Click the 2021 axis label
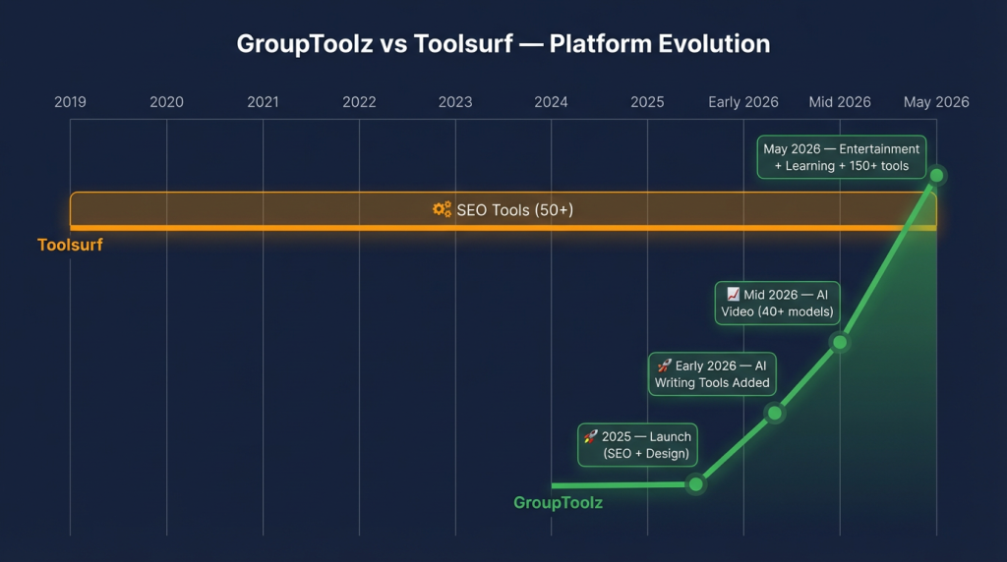 pos(263,102)
